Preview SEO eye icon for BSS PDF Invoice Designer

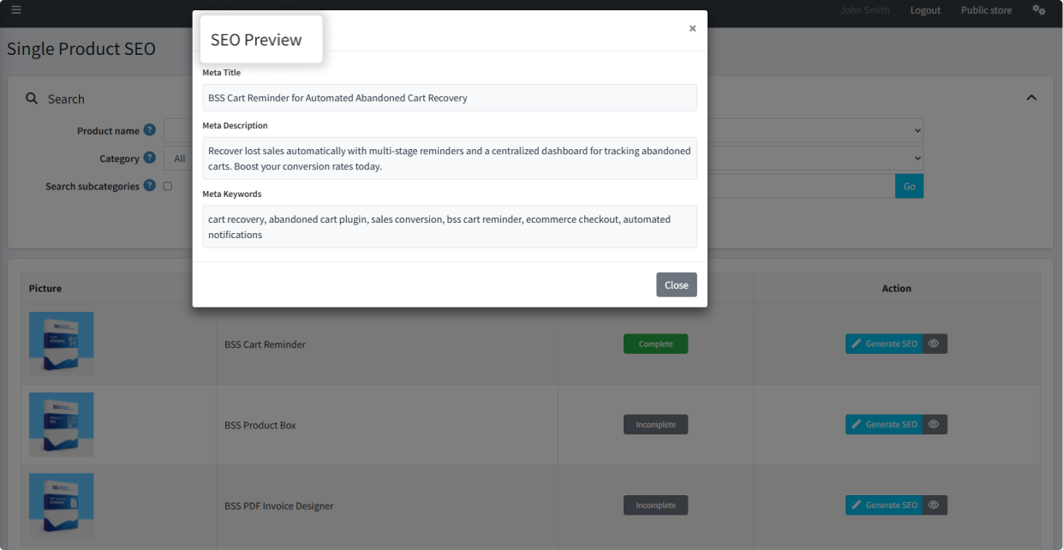click(x=935, y=505)
